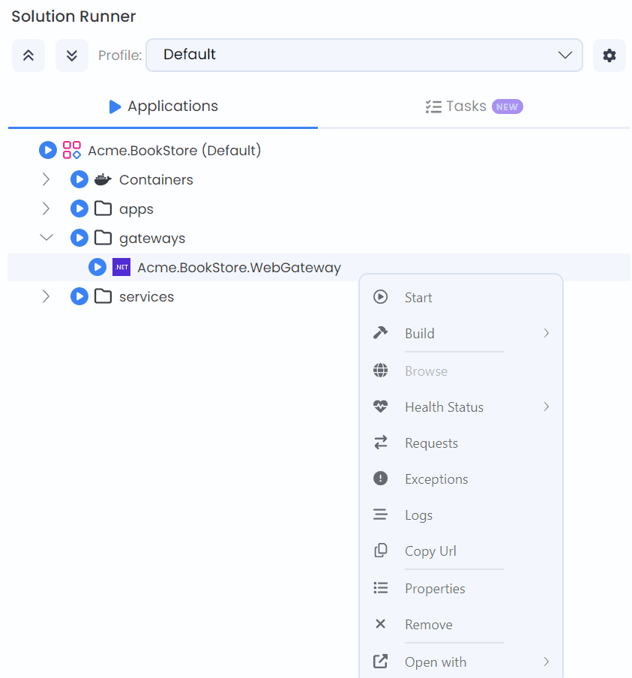
Task: Click the Copy Url icon
Action: tap(381, 550)
